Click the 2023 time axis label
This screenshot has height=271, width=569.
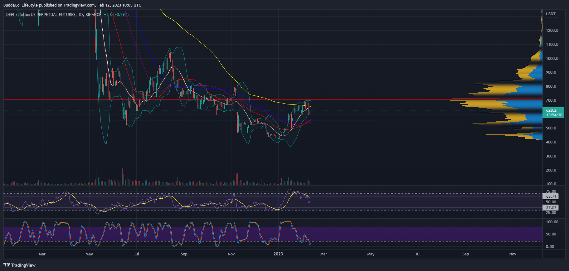[278, 254]
